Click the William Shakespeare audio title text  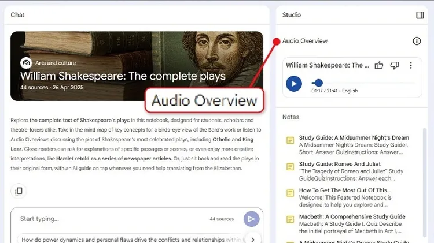(x=328, y=65)
